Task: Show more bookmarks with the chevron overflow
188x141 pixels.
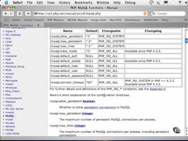Action: click(x=186, y=20)
